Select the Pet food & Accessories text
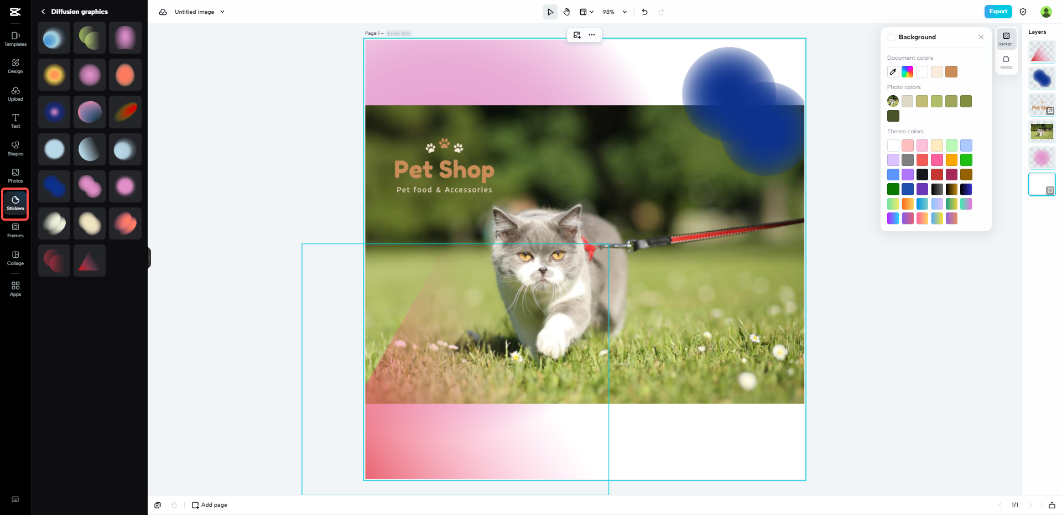 point(444,190)
